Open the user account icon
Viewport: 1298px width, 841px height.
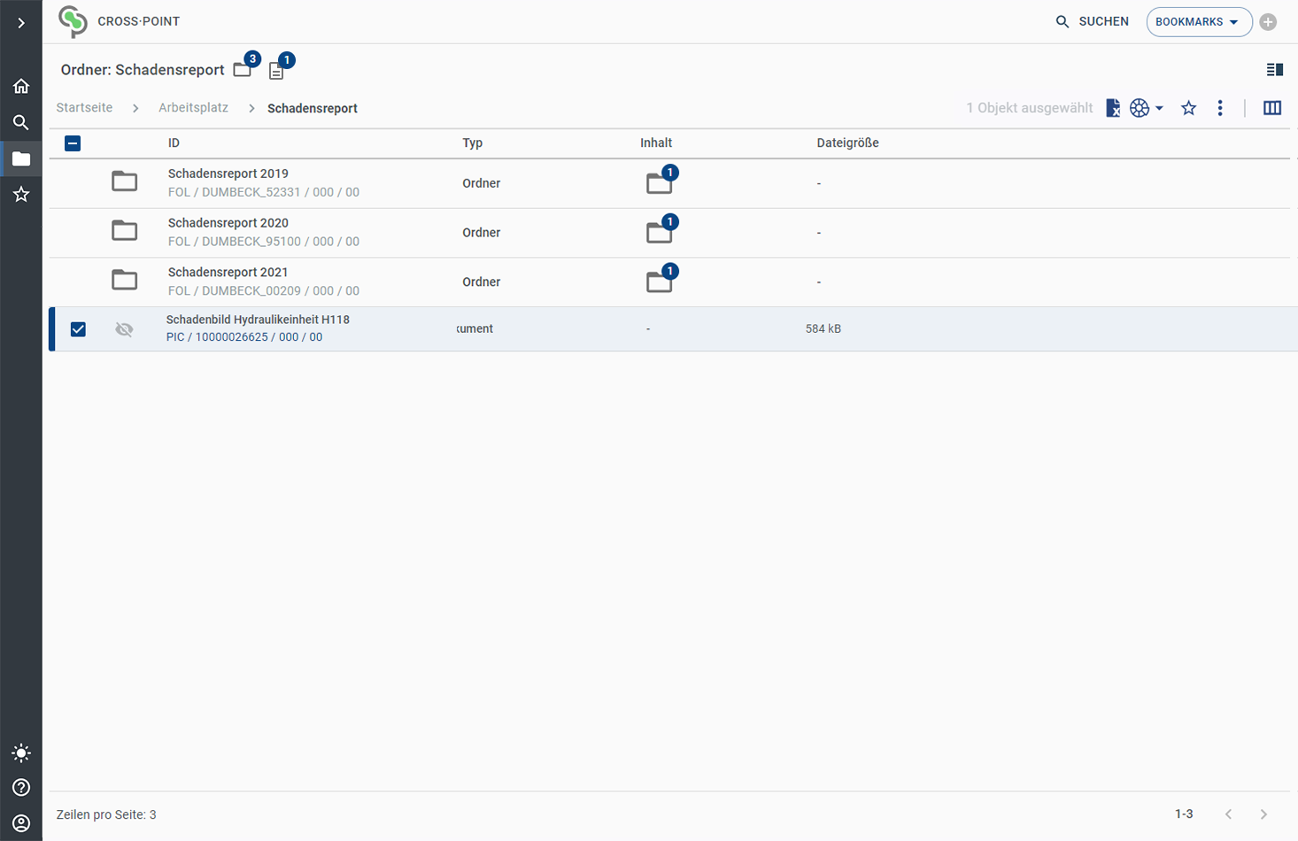coord(21,823)
